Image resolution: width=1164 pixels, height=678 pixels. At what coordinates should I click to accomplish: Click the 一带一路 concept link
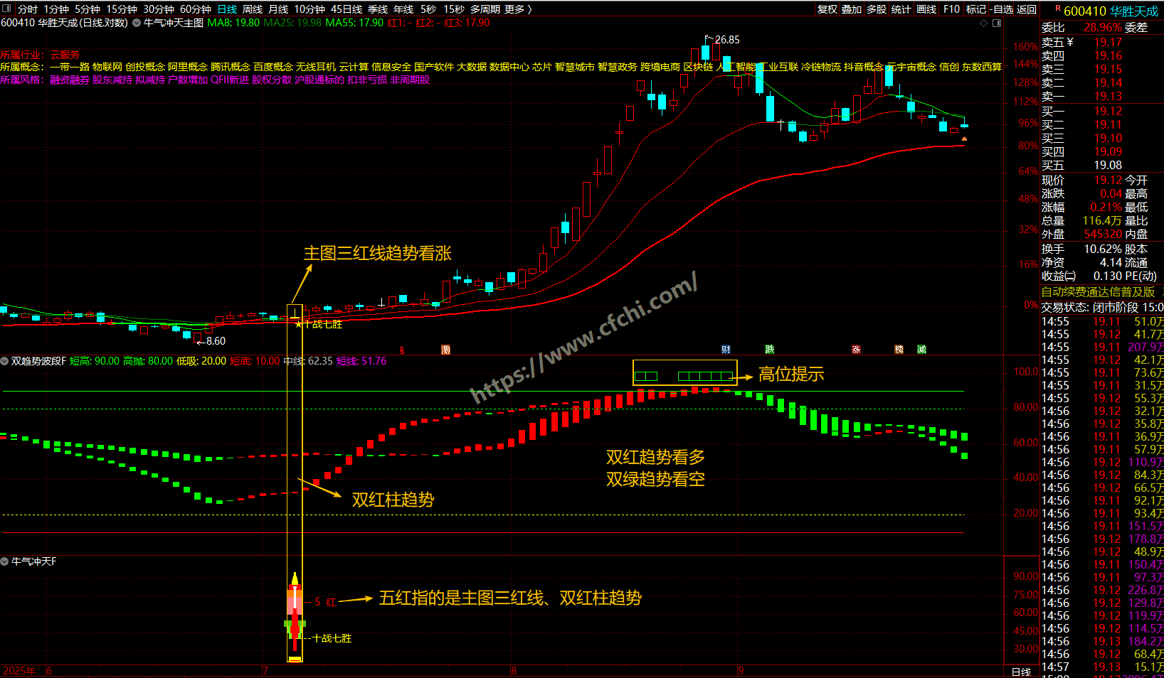70,67
